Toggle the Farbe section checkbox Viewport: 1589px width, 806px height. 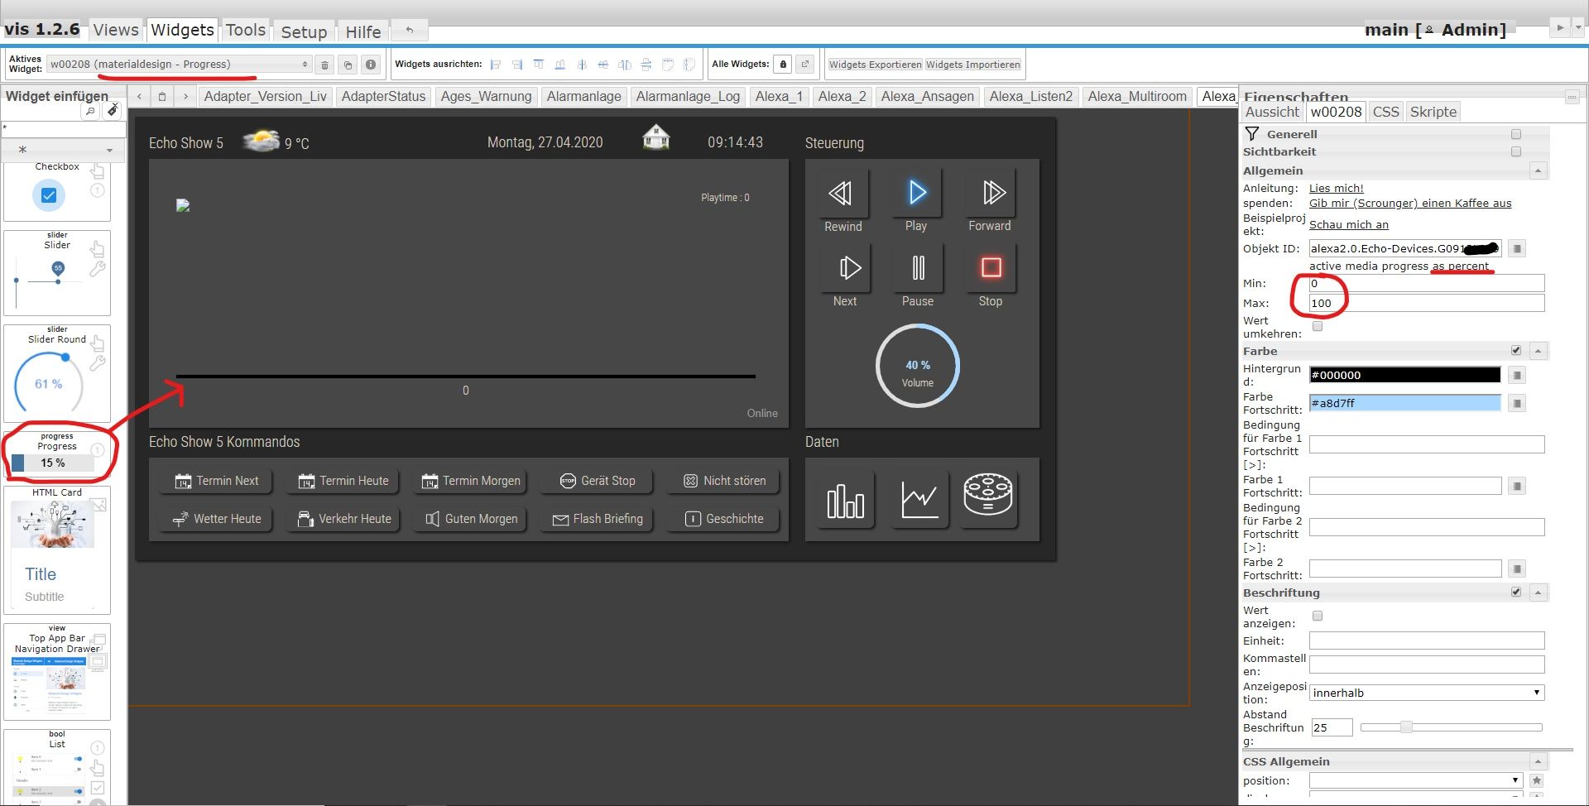click(x=1516, y=351)
